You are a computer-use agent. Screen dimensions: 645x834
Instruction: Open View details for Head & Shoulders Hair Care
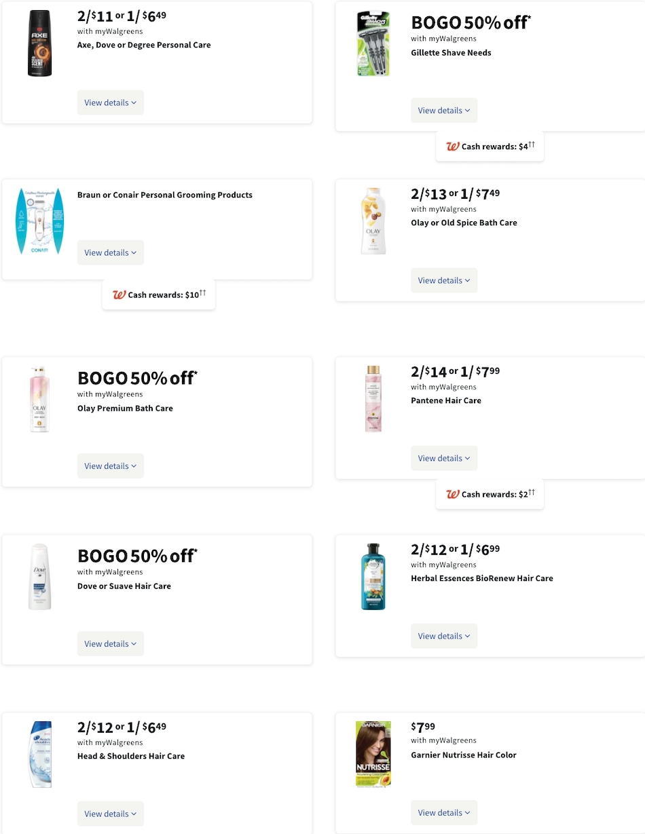(110, 814)
